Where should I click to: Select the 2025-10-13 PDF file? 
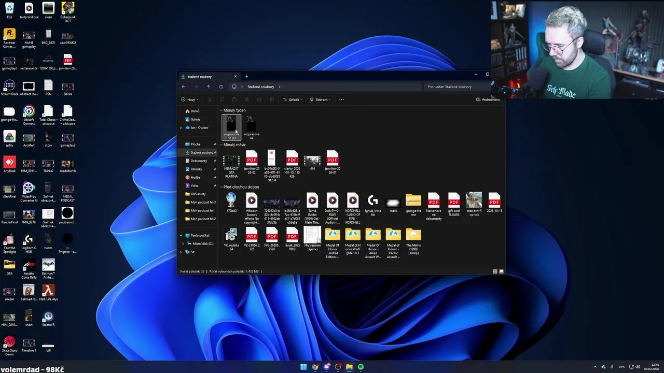pos(494,203)
